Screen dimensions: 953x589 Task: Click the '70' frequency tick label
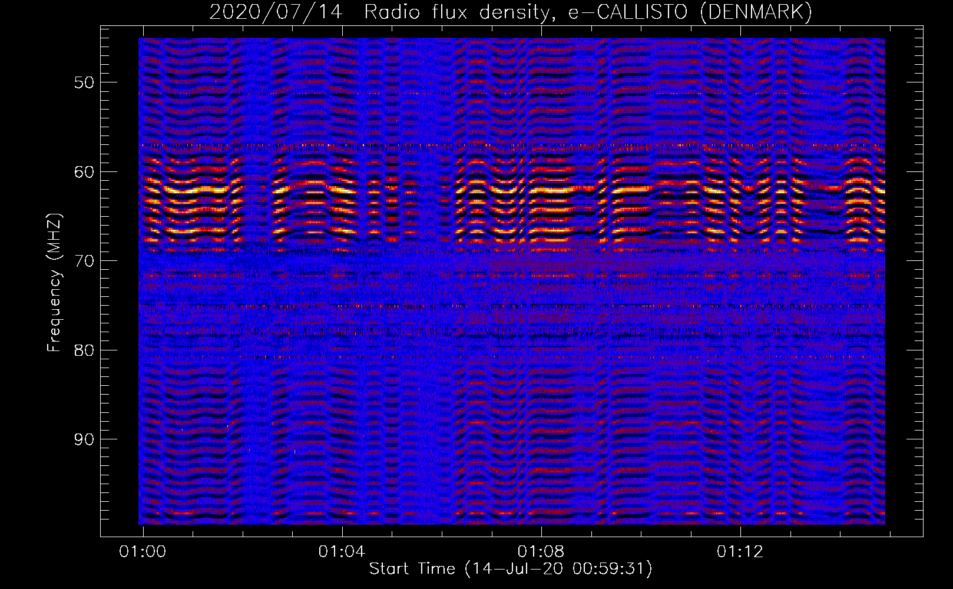[x=84, y=261]
